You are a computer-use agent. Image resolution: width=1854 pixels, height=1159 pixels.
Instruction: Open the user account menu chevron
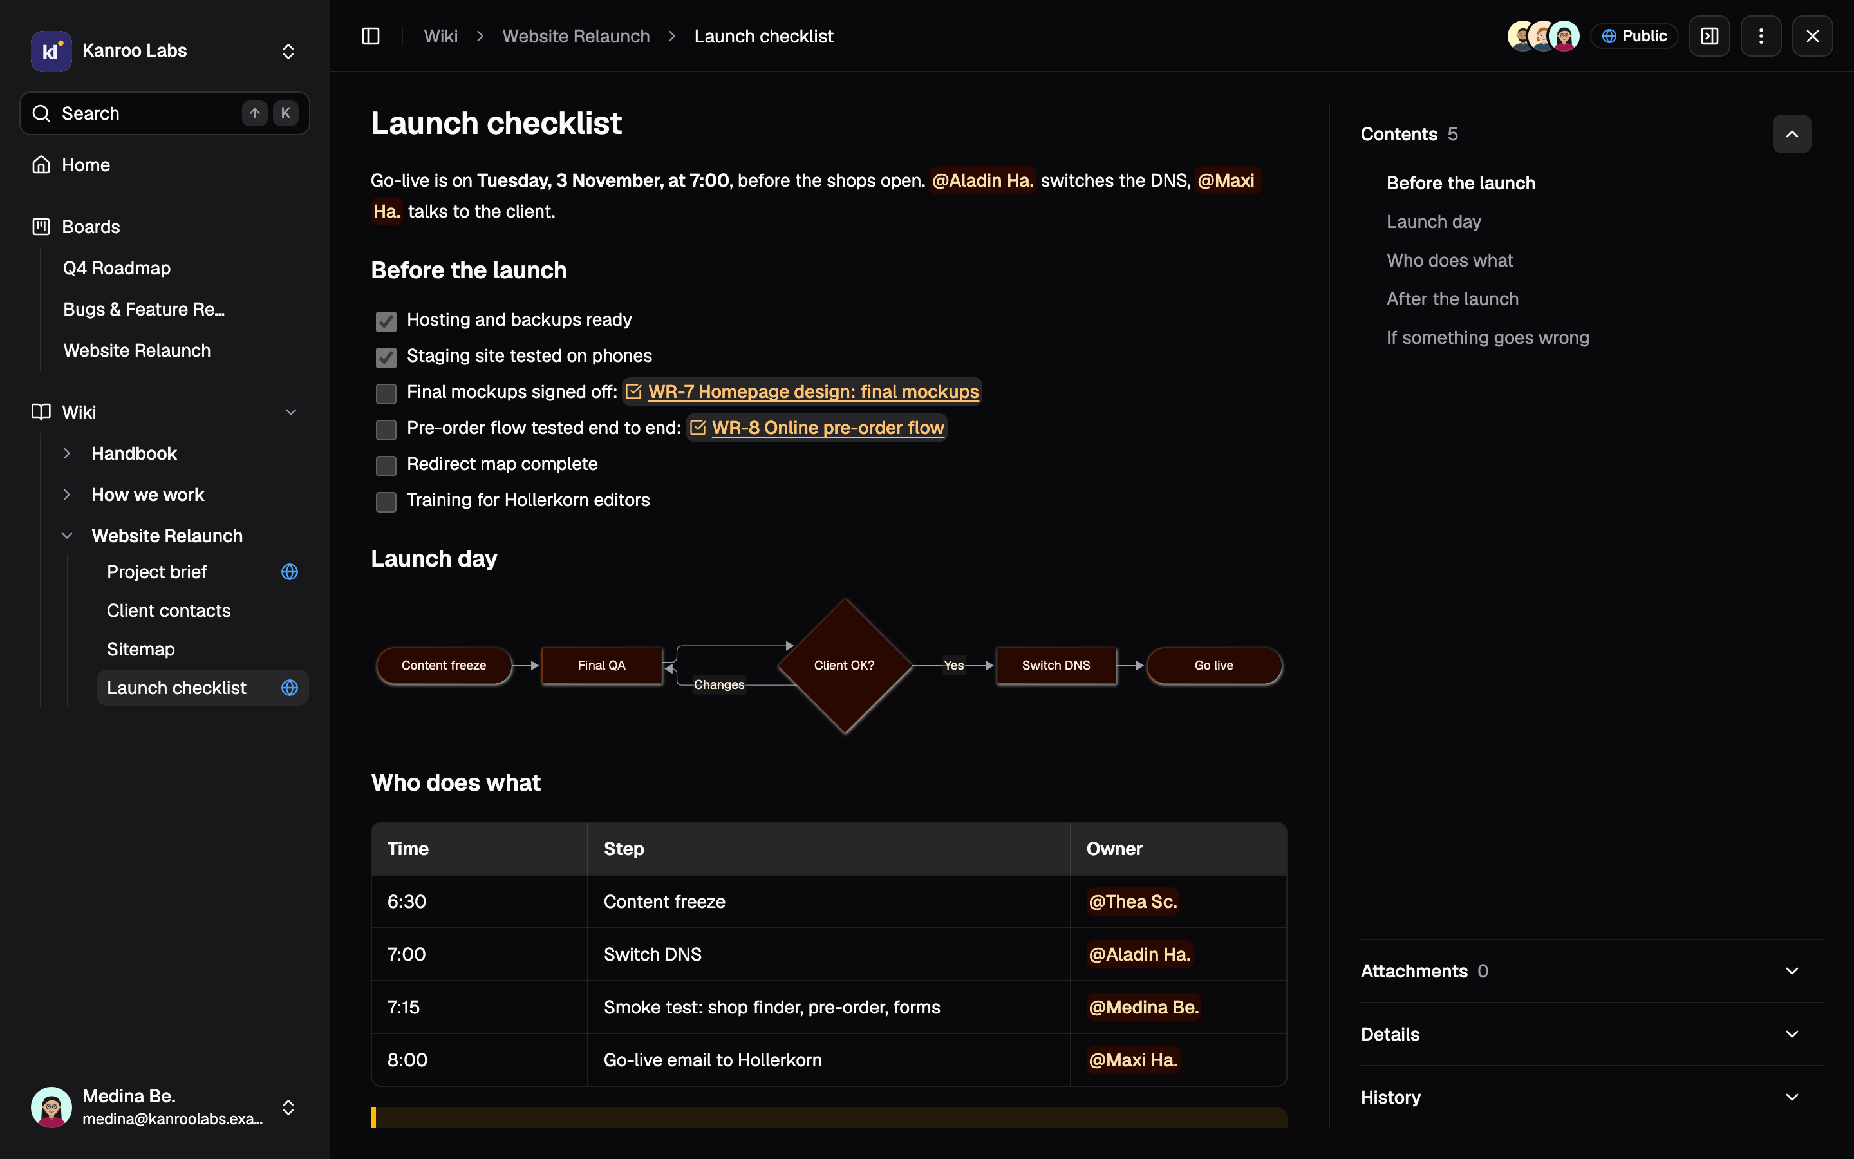pos(288,1107)
